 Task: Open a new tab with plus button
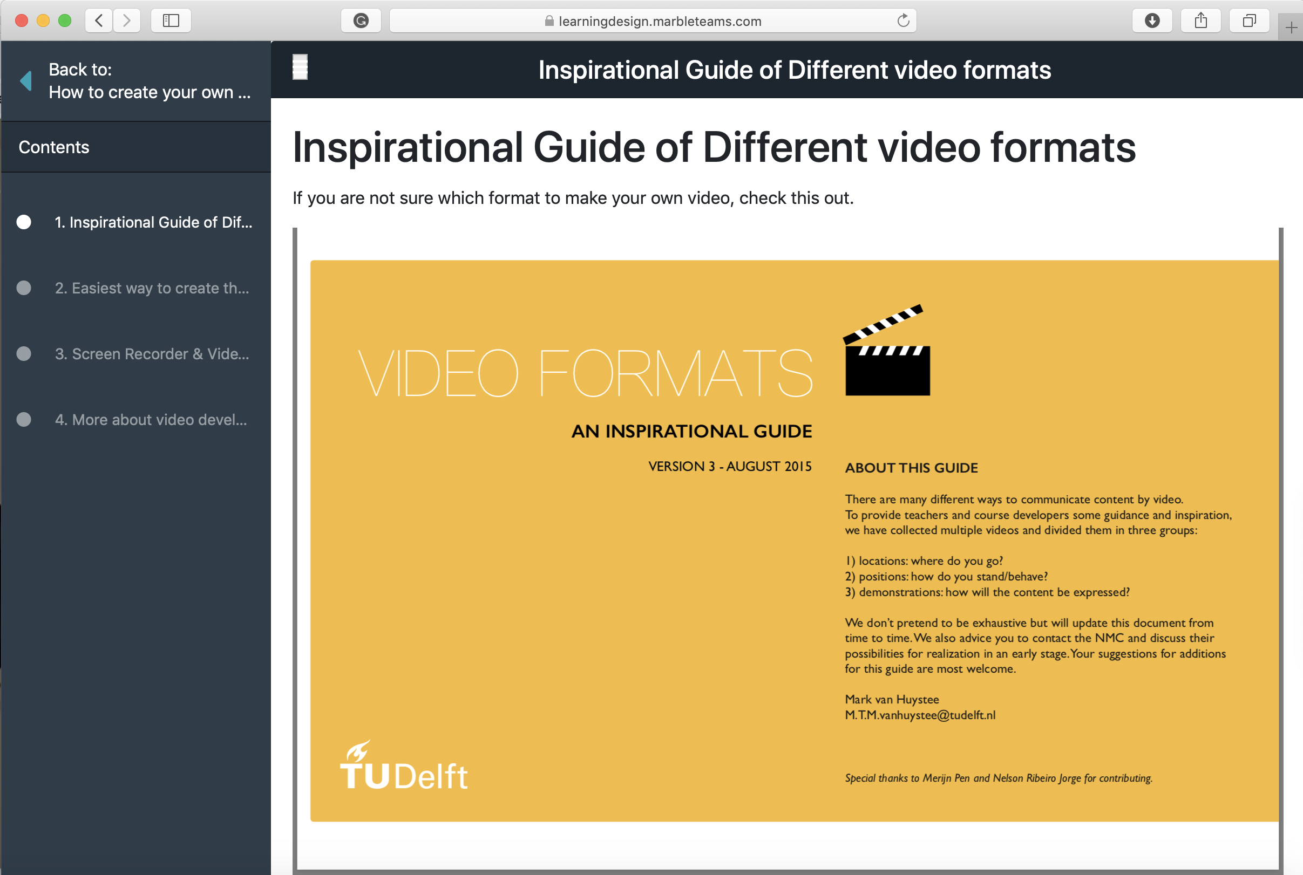[1290, 28]
